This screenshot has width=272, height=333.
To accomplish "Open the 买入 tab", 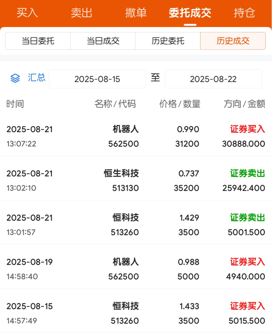I will coord(27,13).
